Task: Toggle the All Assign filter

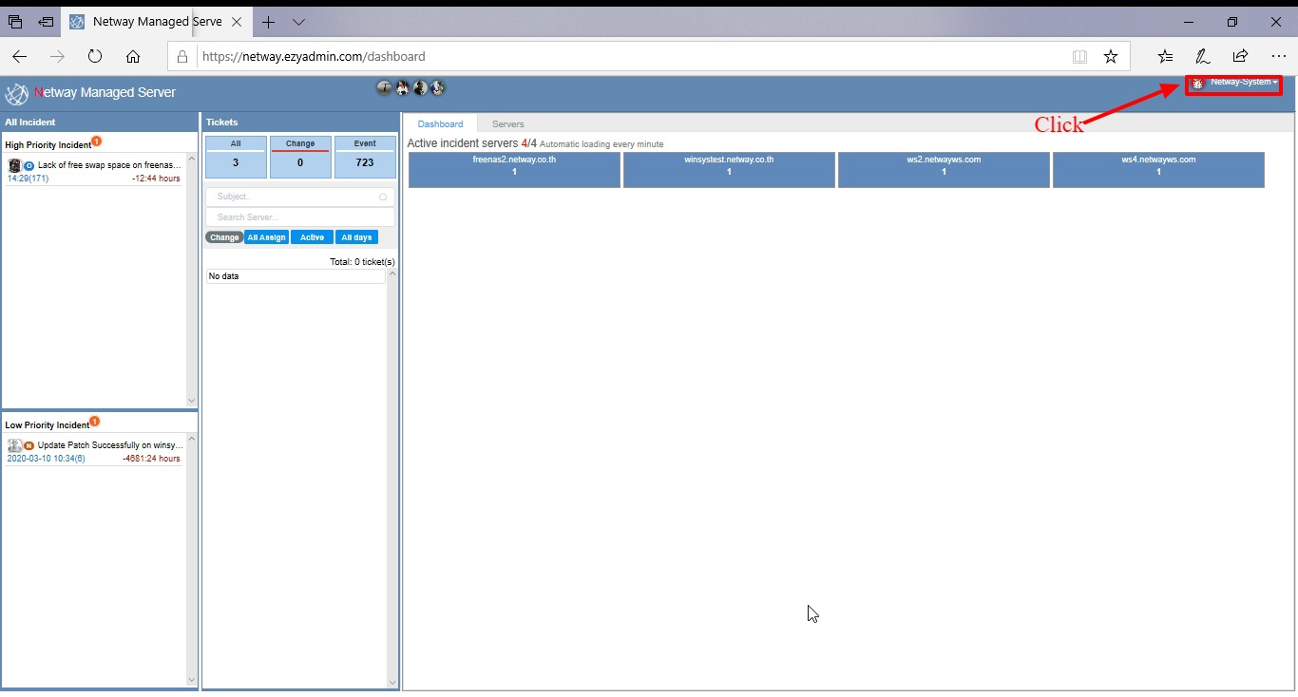Action: coord(266,237)
